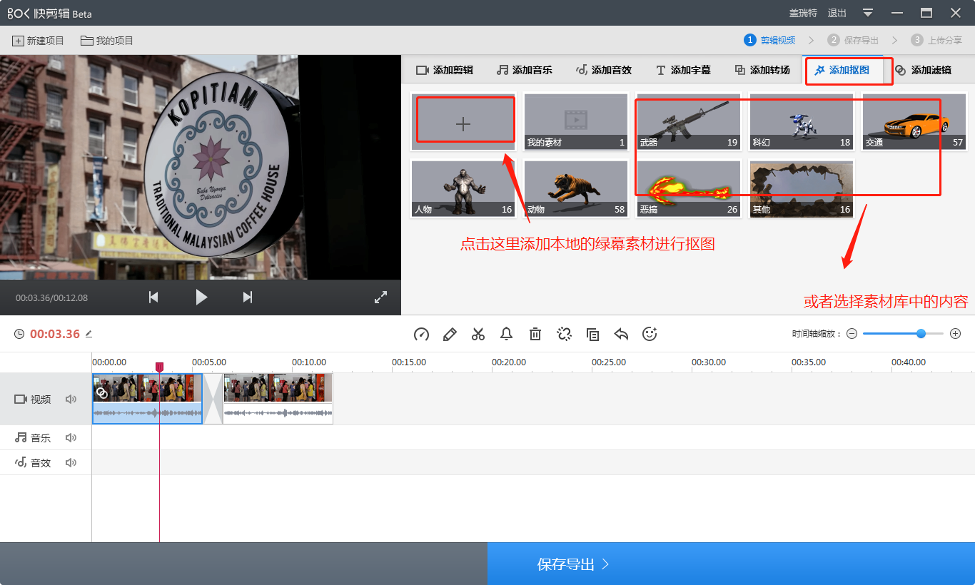Click the copy clip icon

[592, 334]
